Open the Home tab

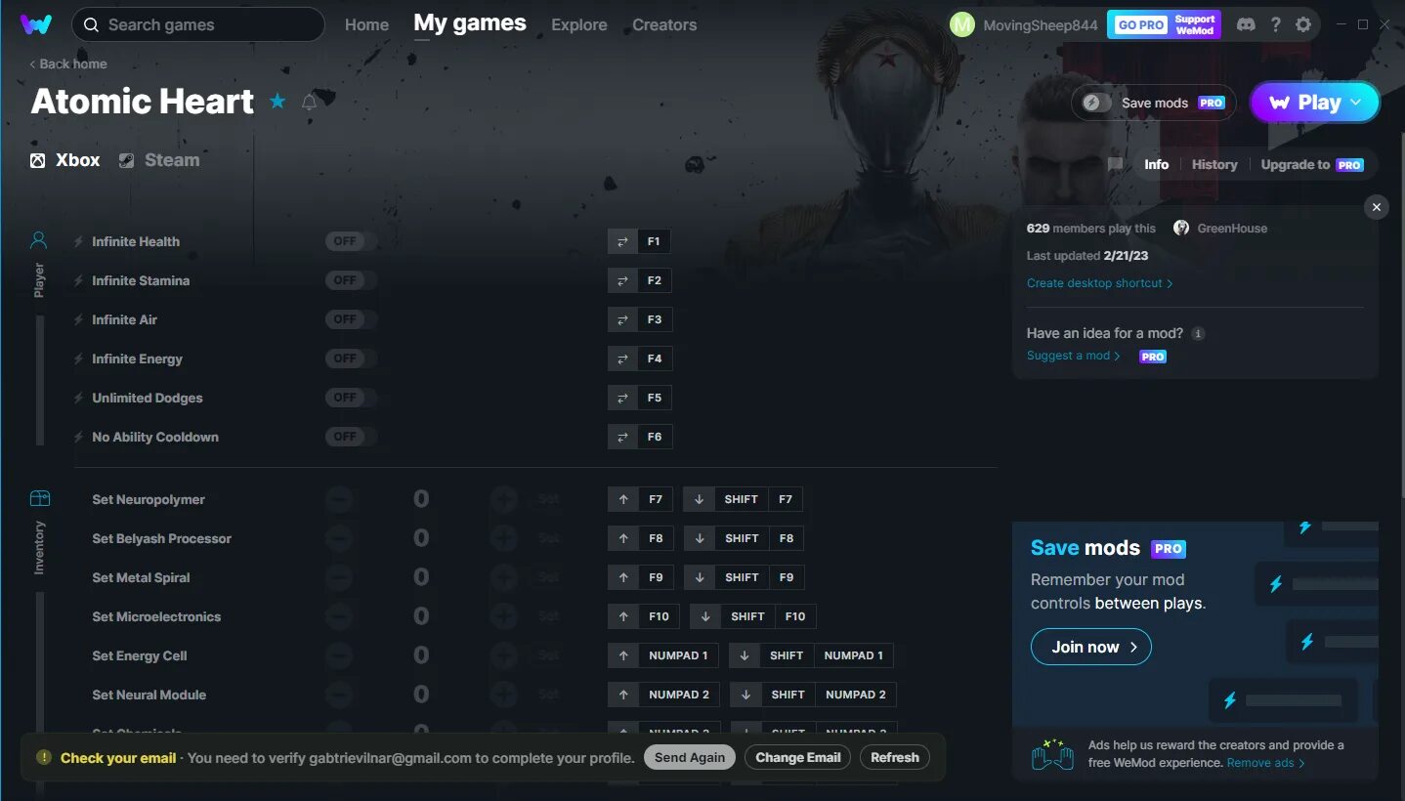coord(366,24)
